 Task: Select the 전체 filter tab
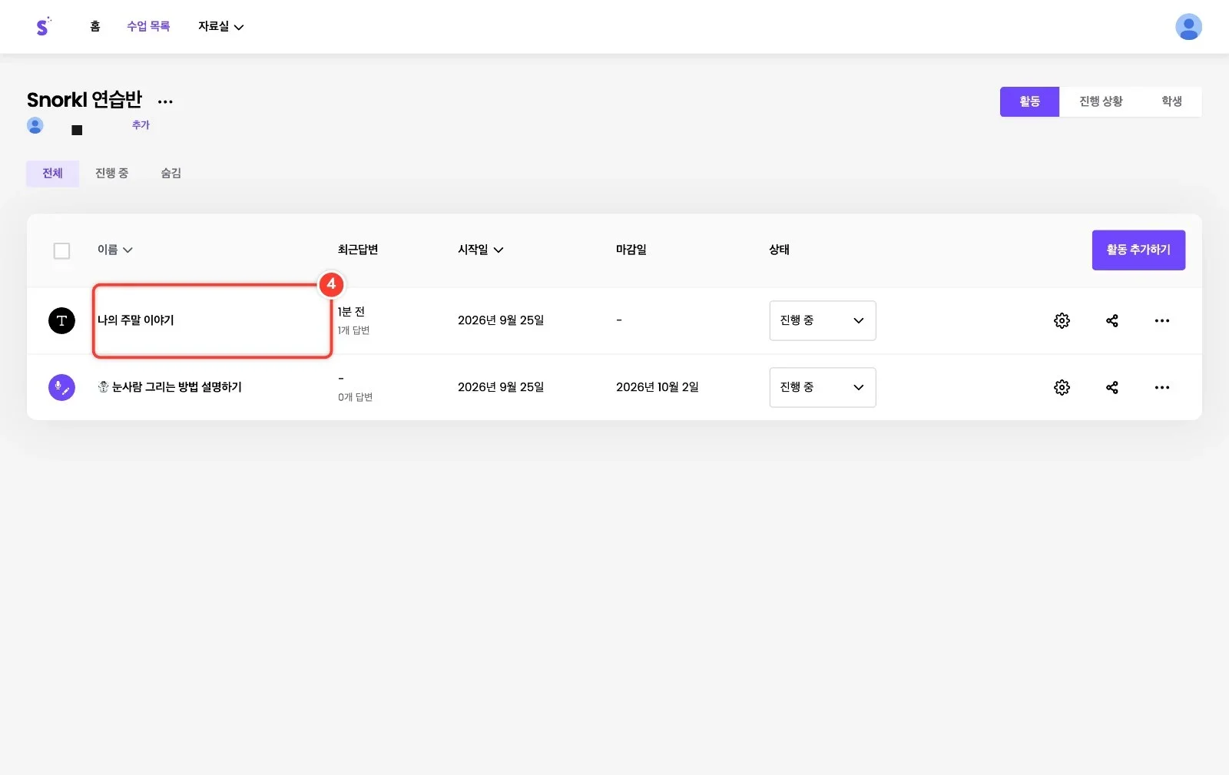tap(52, 174)
